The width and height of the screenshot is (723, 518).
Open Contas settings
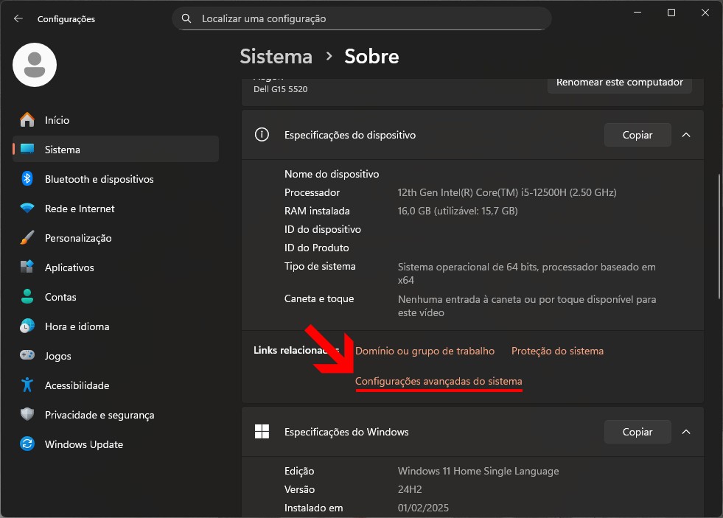[60, 297]
